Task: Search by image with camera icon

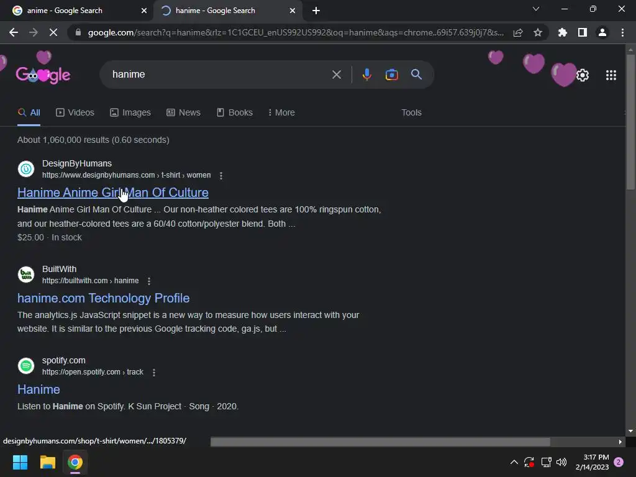Action: click(391, 75)
